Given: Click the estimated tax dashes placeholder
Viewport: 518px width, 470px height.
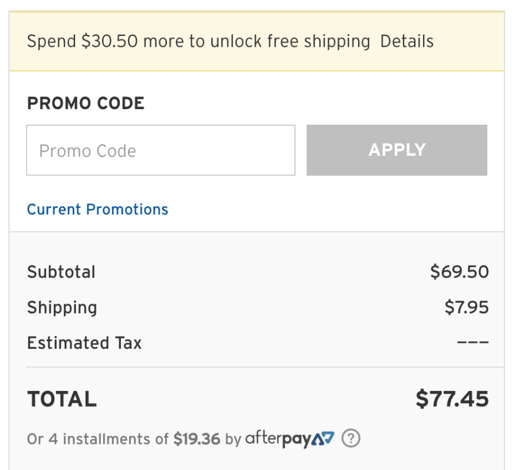Looking at the screenshot, I should (473, 343).
